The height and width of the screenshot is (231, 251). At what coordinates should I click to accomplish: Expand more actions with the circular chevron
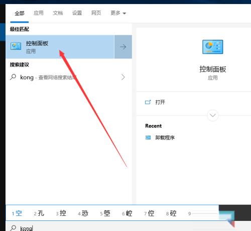click(213, 115)
